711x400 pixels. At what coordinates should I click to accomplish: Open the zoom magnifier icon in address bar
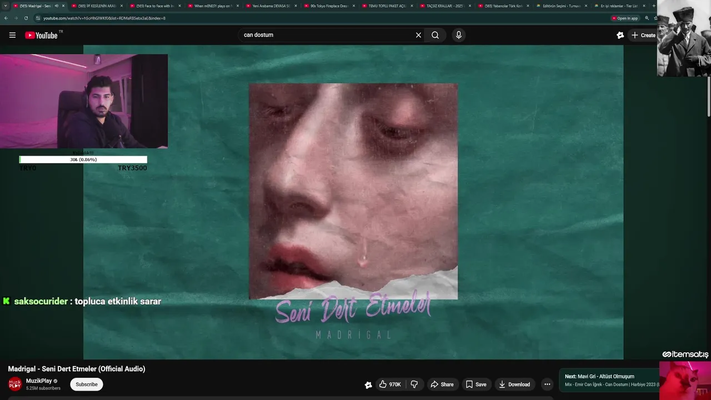(x=647, y=18)
